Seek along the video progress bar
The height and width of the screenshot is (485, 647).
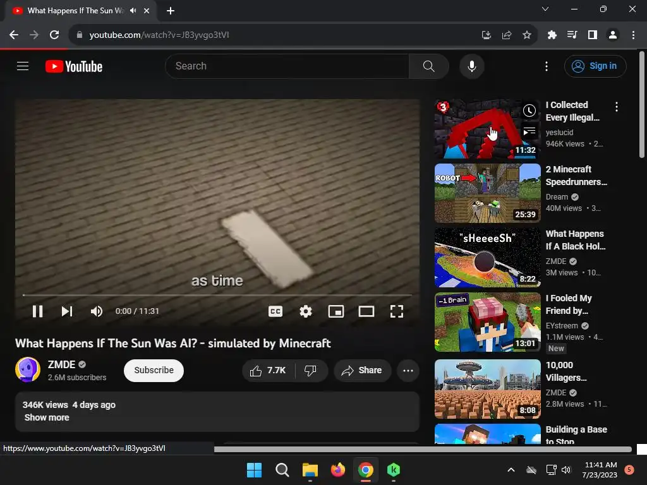[x=217, y=296]
